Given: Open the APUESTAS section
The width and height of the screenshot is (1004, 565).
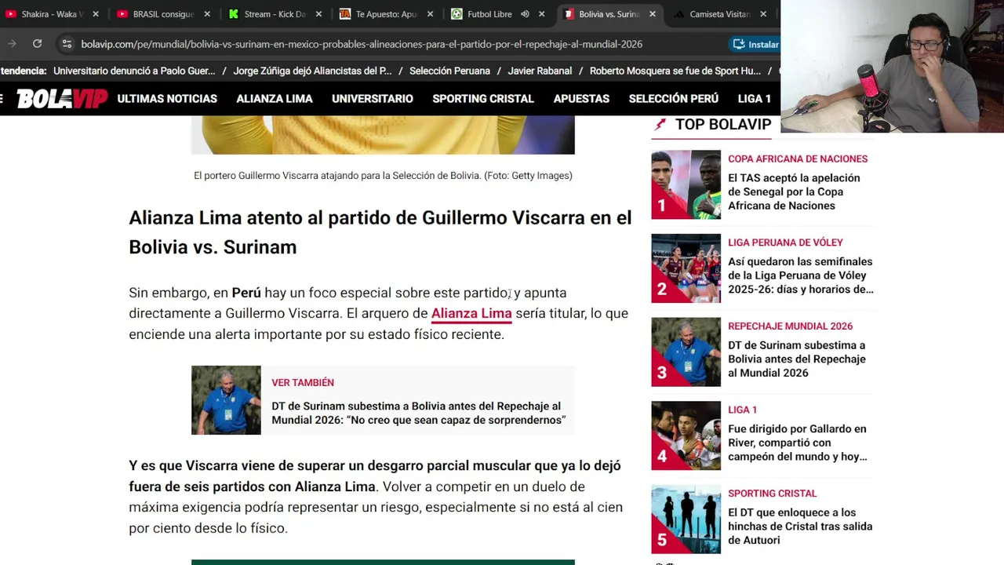Looking at the screenshot, I should tap(581, 99).
